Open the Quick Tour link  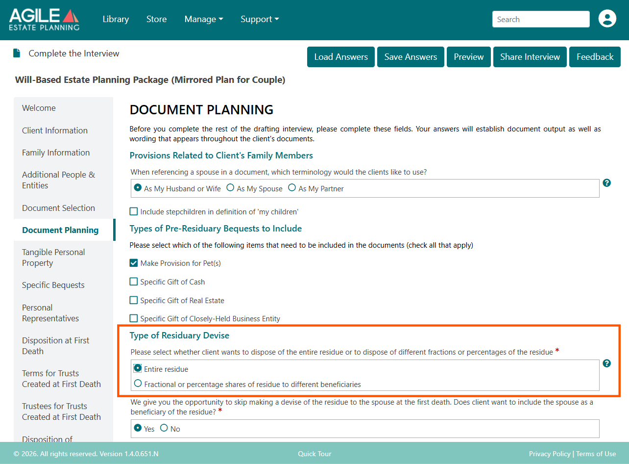[314, 454]
